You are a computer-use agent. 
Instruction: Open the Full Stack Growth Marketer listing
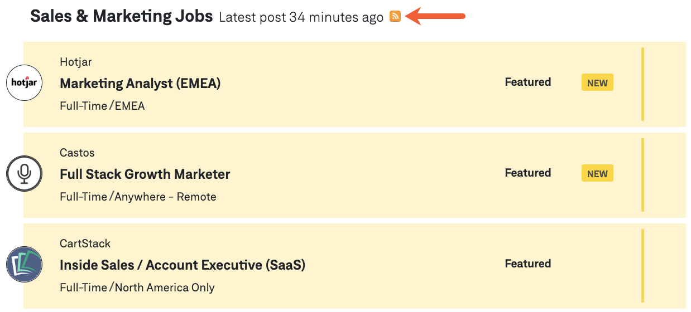click(145, 174)
